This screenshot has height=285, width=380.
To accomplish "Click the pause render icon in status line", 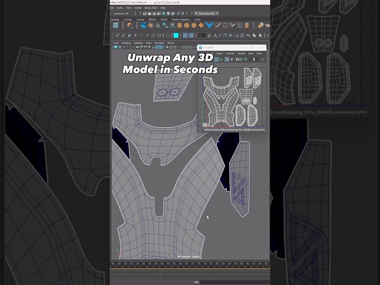I will coord(183,13).
